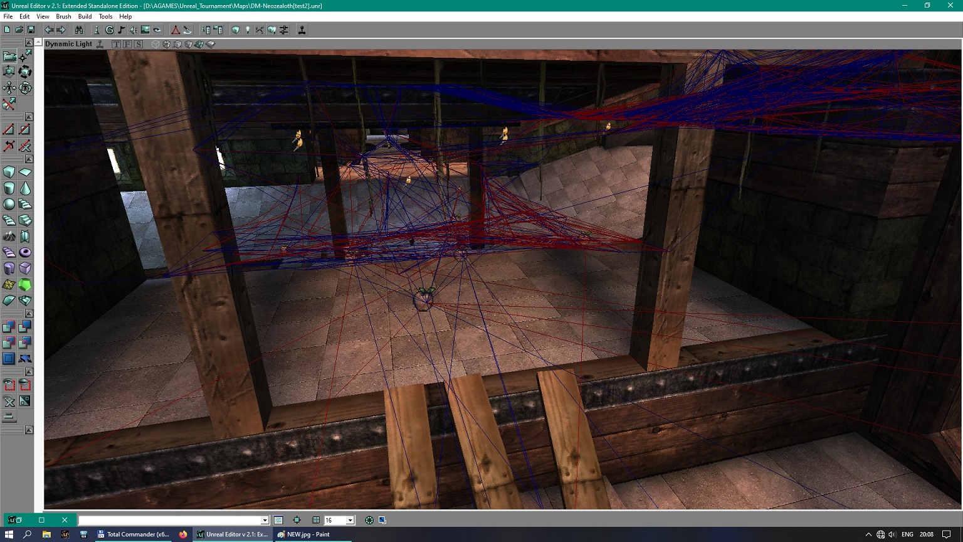This screenshot has width=963, height=542.
Task: Switch viewport to Side view (S)
Action: pyautogui.click(x=139, y=44)
